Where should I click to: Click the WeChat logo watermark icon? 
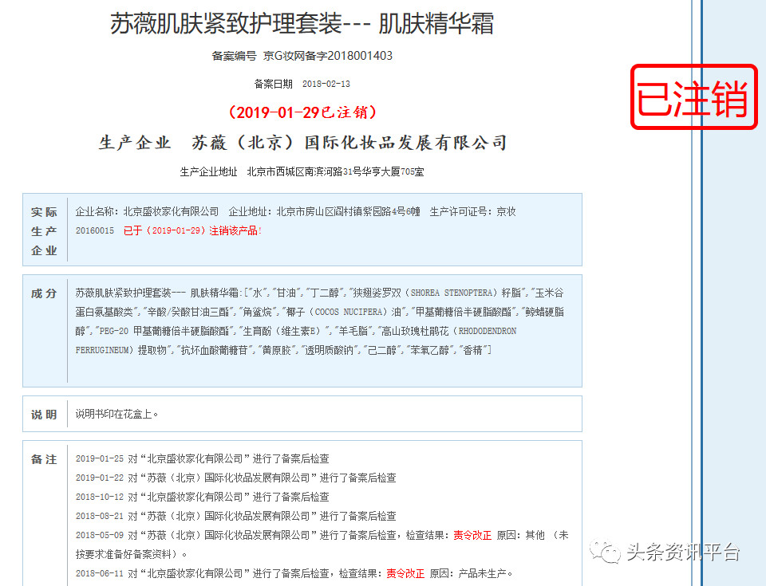point(605,552)
